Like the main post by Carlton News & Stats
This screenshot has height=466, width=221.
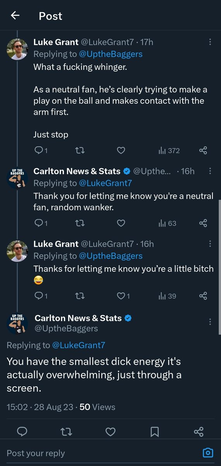110,431
